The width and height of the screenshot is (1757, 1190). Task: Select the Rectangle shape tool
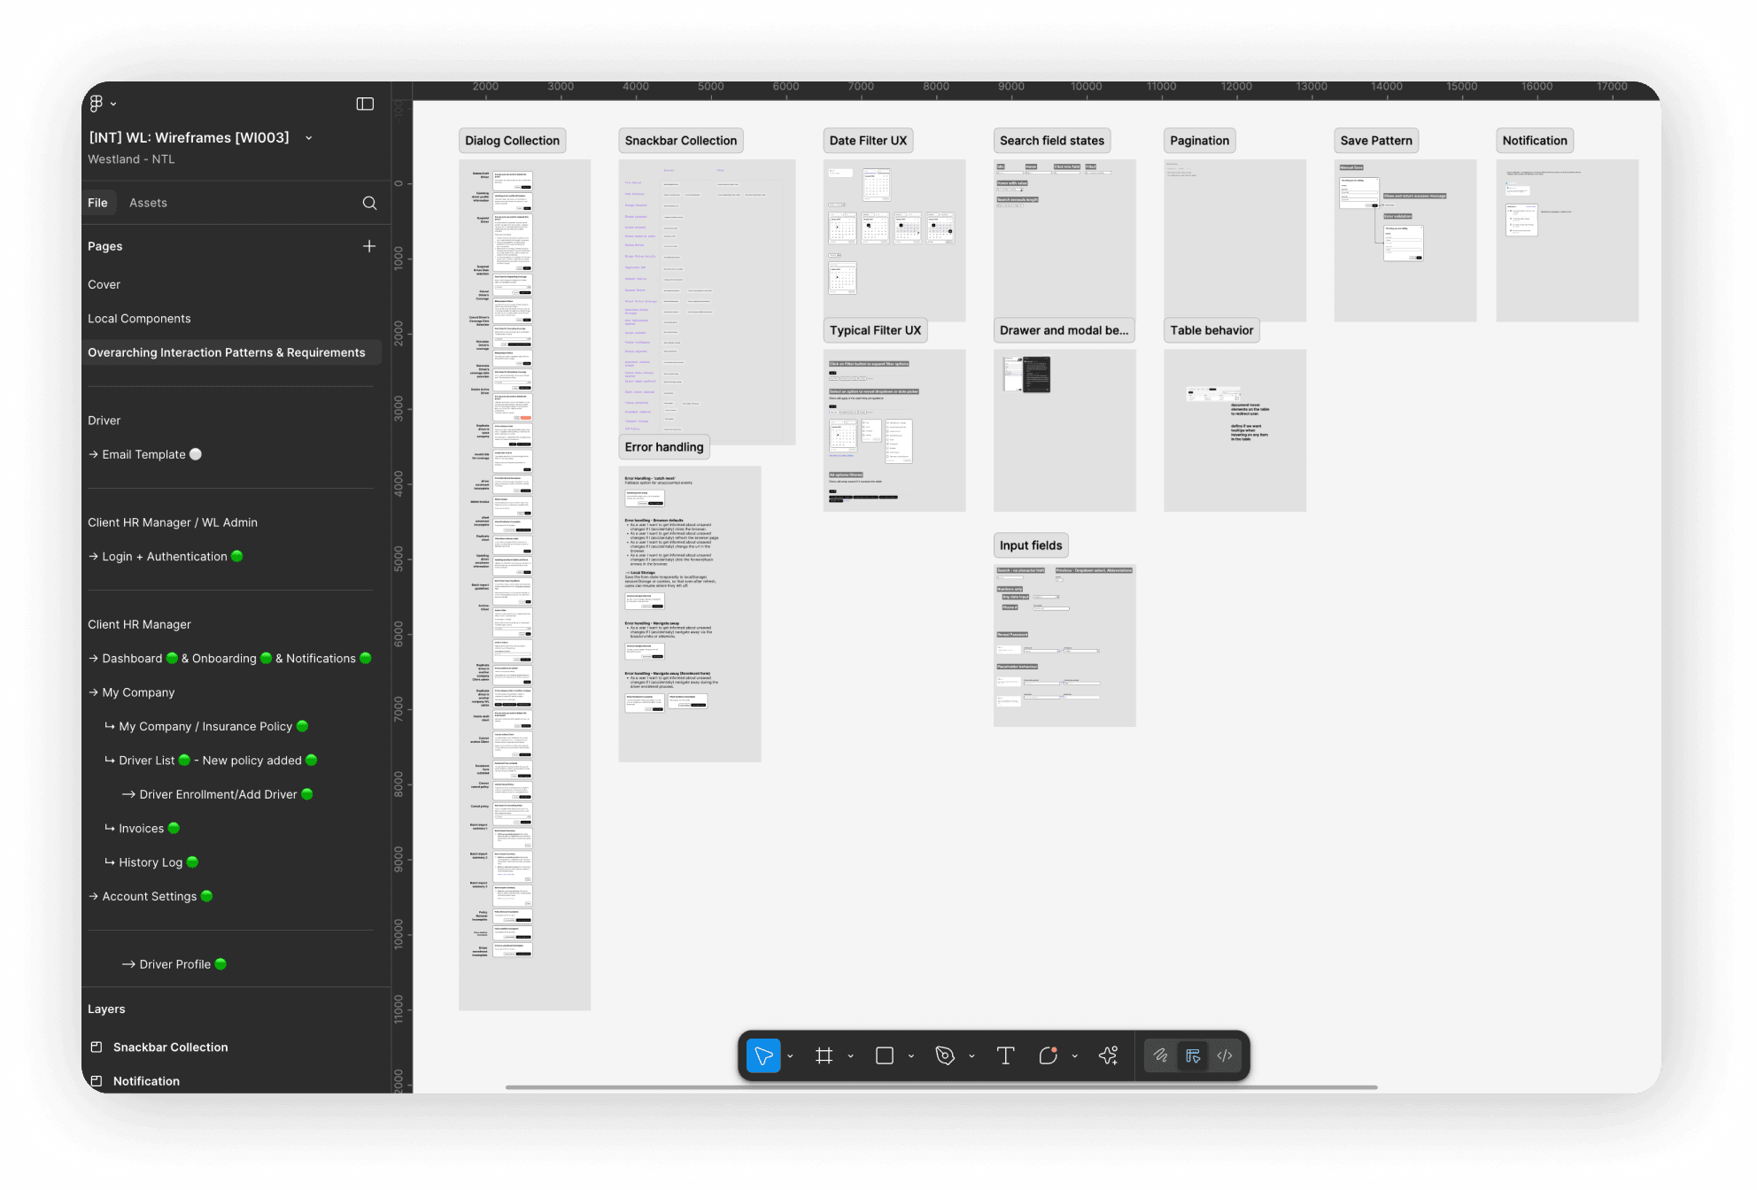[884, 1055]
